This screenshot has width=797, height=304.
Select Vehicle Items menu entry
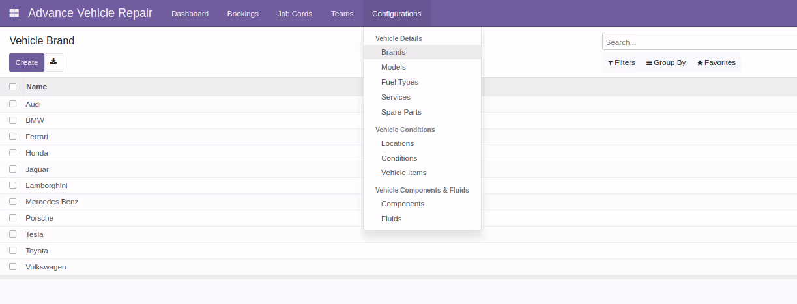pyautogui.click(x=422, y=173)
